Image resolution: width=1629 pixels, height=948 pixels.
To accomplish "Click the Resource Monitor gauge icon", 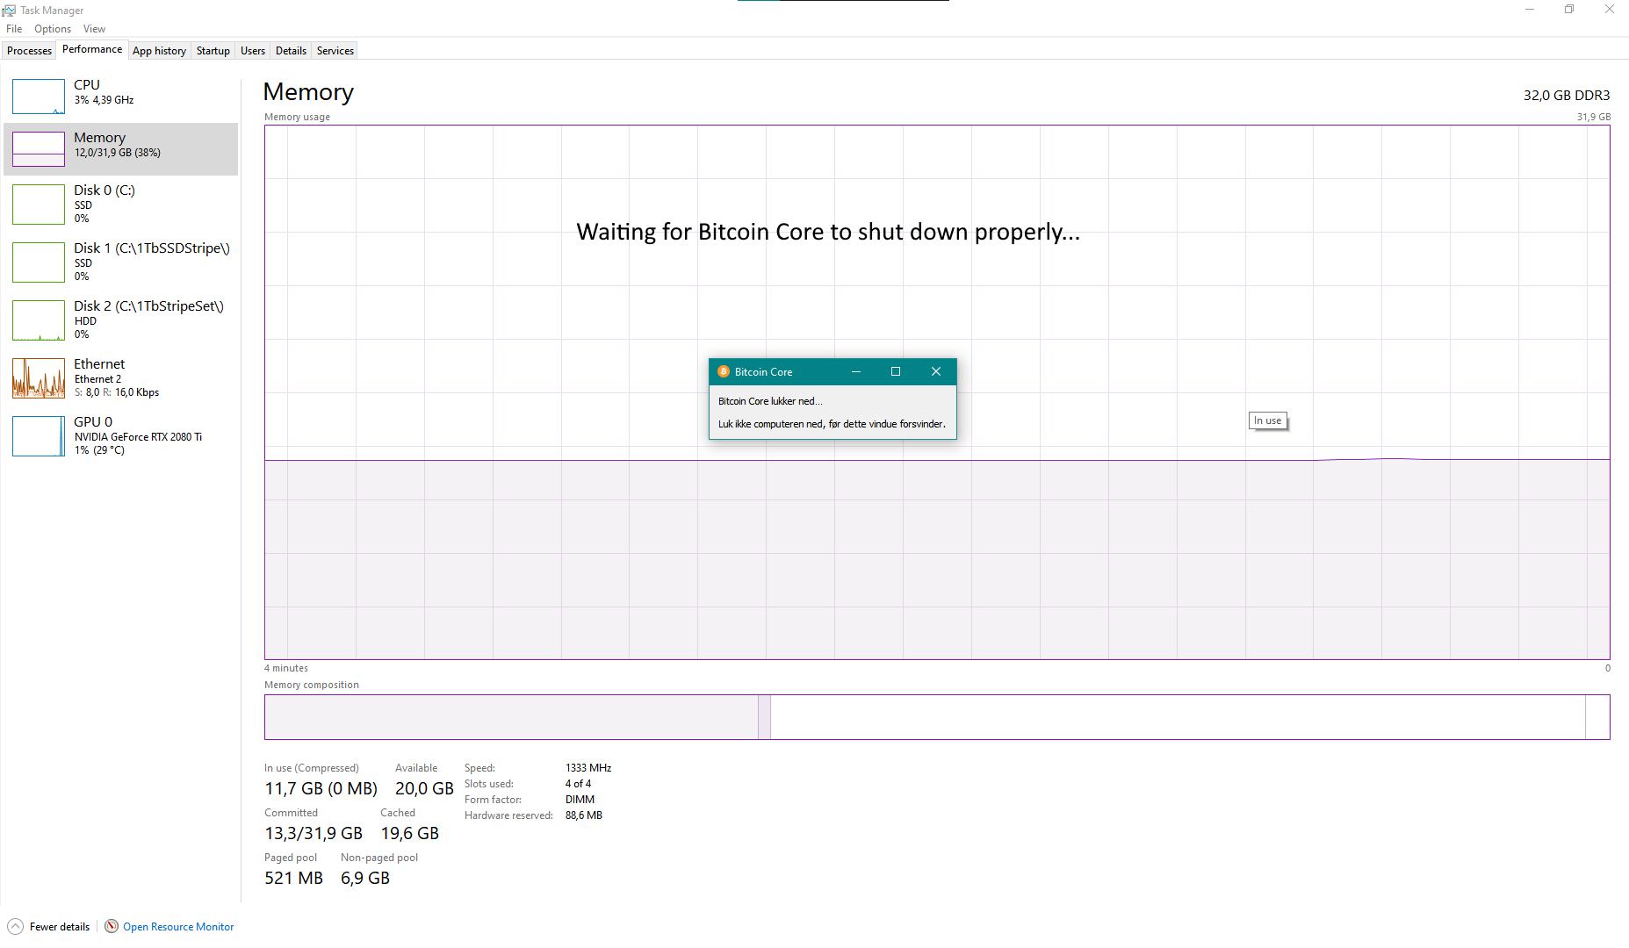I will coord(112,926).
